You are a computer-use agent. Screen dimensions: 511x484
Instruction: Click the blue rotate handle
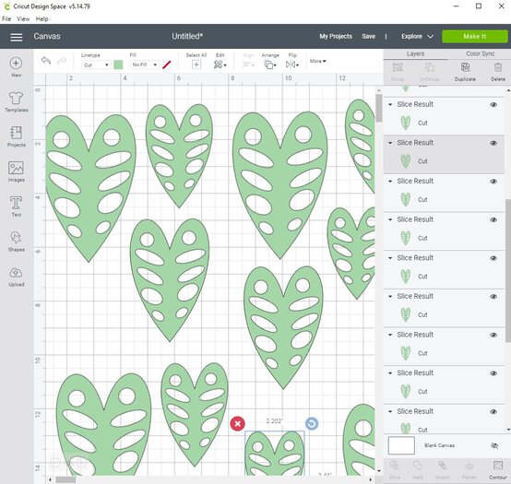[x=312, y=423]
